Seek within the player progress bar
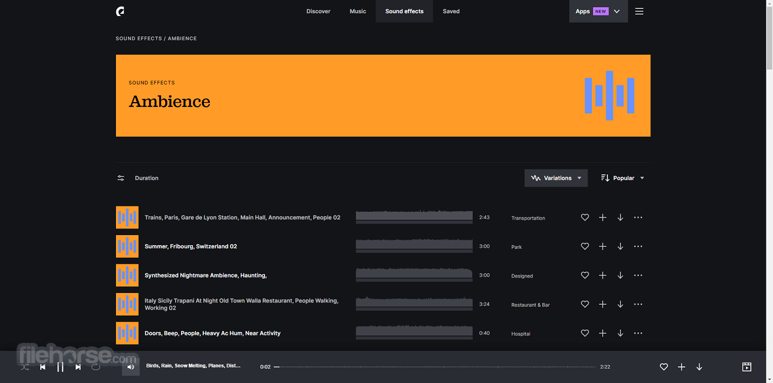 coord(435,367)
